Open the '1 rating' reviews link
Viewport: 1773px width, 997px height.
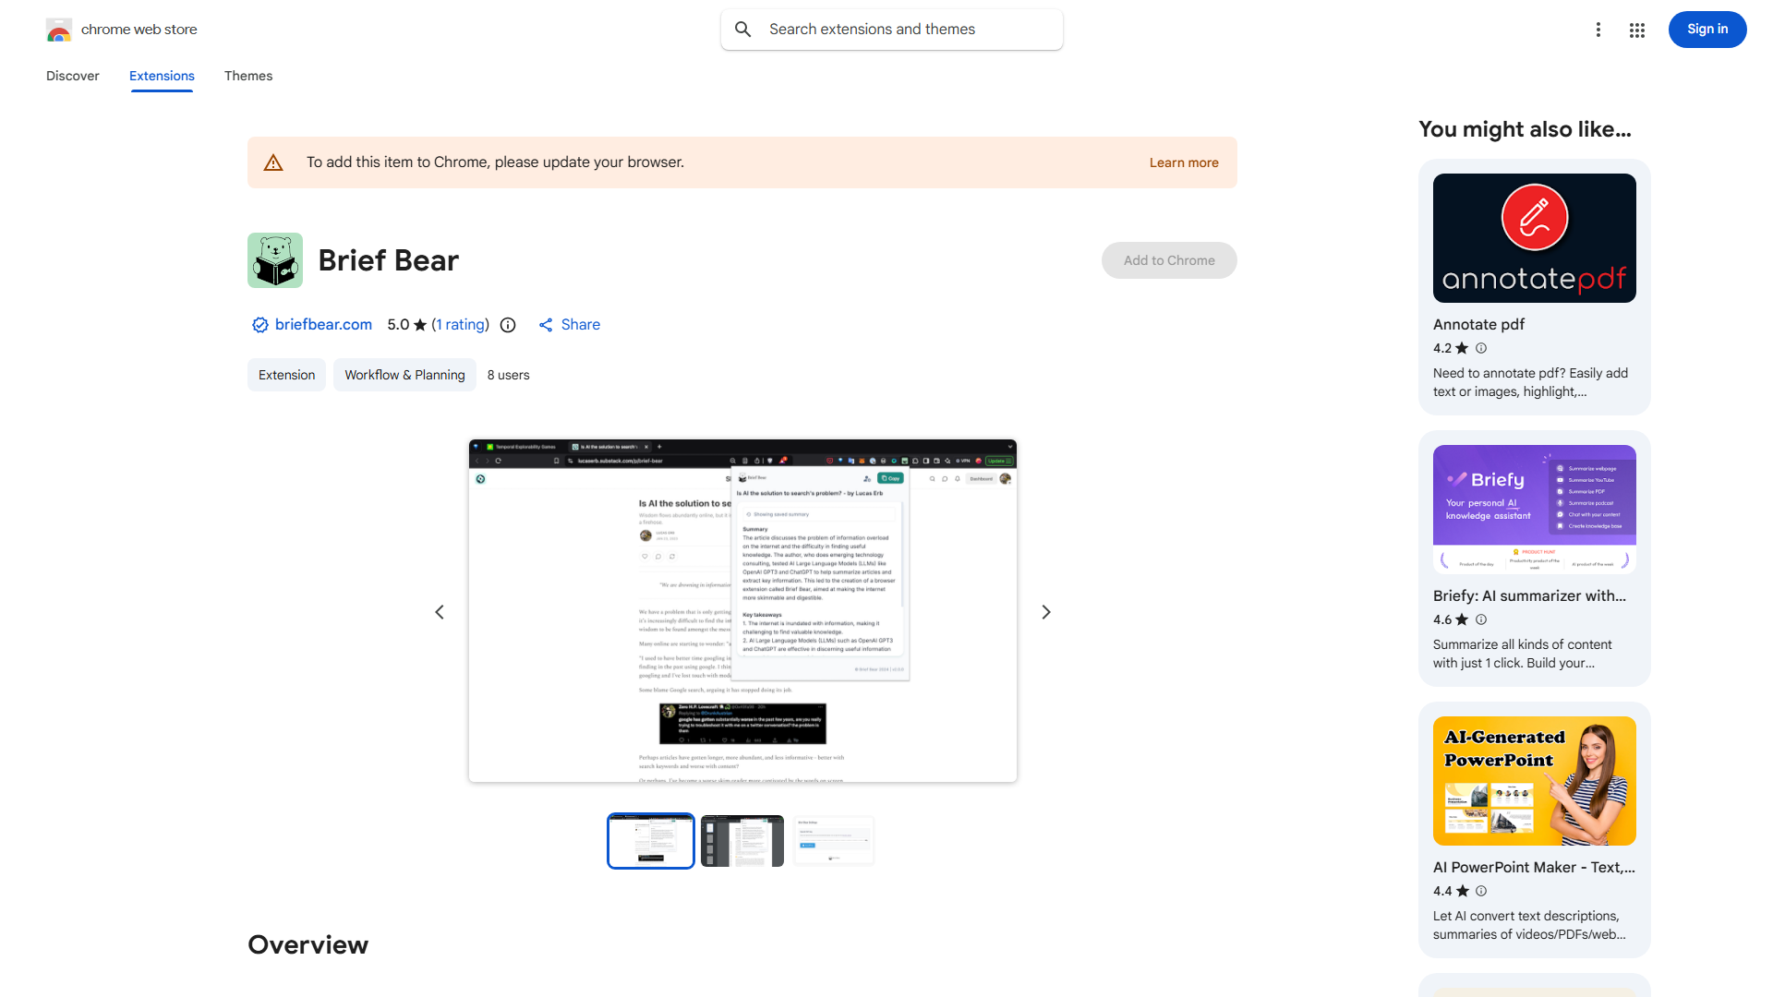click(460, 324)
